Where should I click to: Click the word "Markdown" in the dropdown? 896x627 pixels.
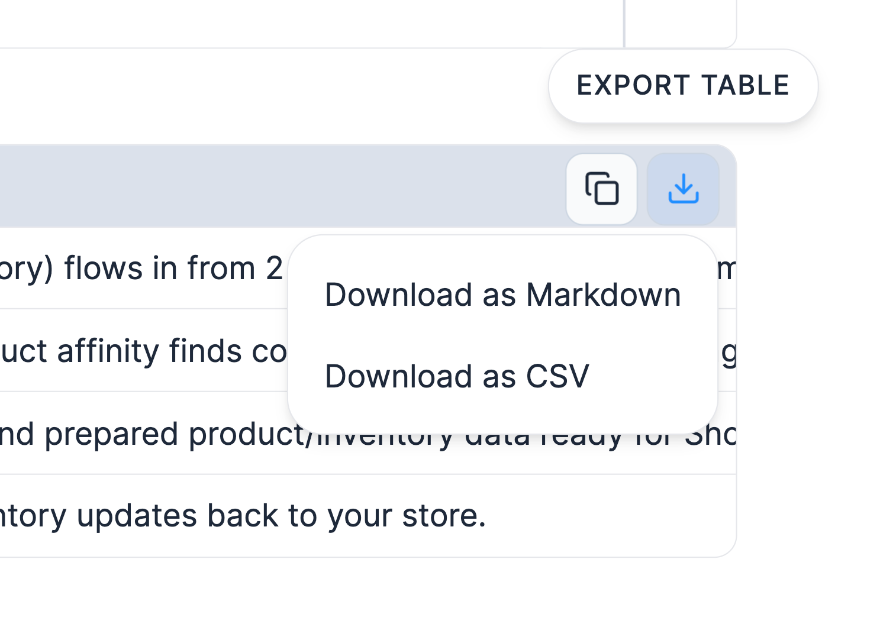point(603,295)
